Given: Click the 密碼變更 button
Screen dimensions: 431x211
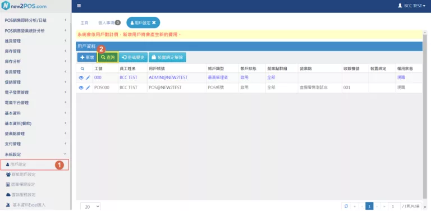Looking at the screenshot, I should [133, 57].
